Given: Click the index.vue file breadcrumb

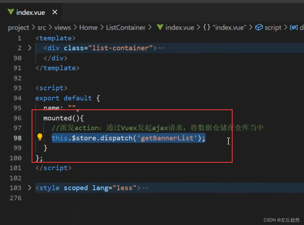Looking at the screenshot, I should coord(180,28).
